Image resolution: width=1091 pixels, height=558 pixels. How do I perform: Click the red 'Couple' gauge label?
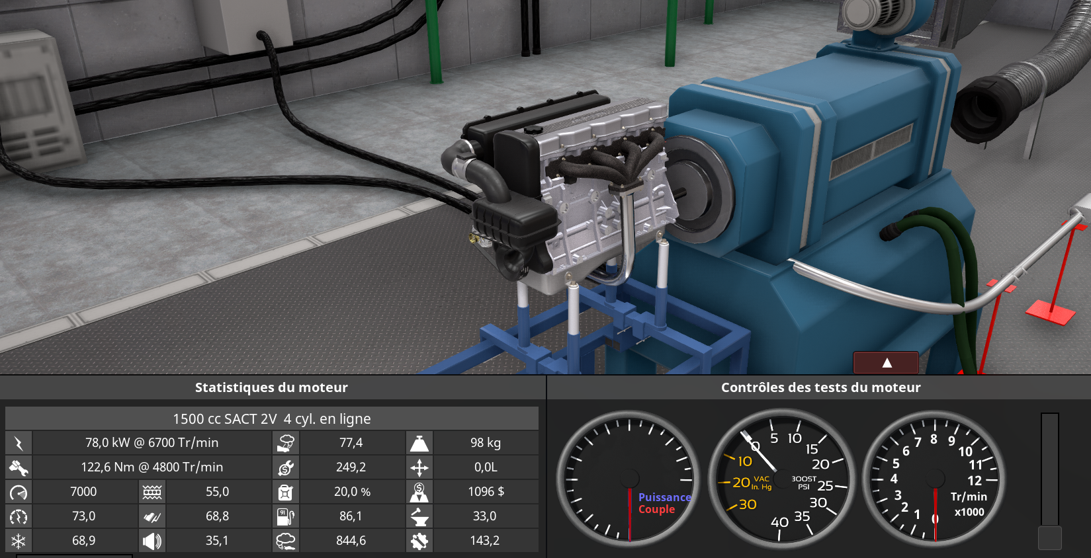pyautogui.click(x=656, y=510)
